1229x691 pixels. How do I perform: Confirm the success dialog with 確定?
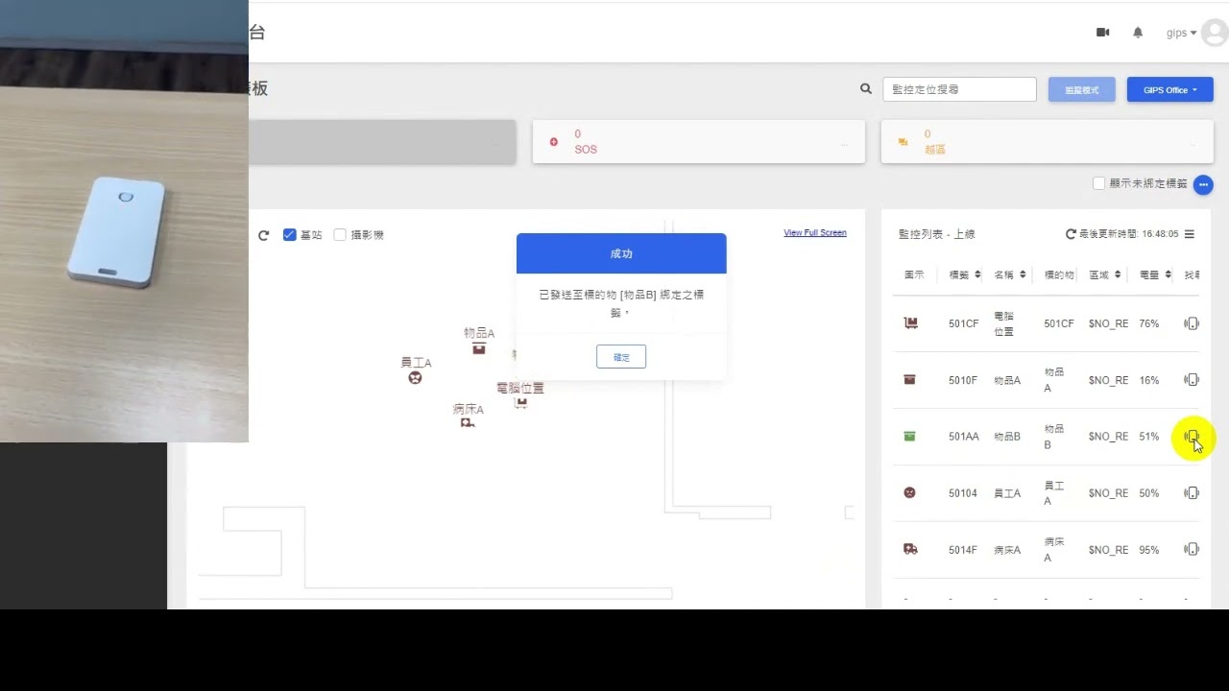click(621, 357)
